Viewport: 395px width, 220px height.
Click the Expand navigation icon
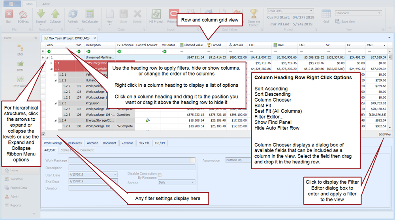point(41,15)
